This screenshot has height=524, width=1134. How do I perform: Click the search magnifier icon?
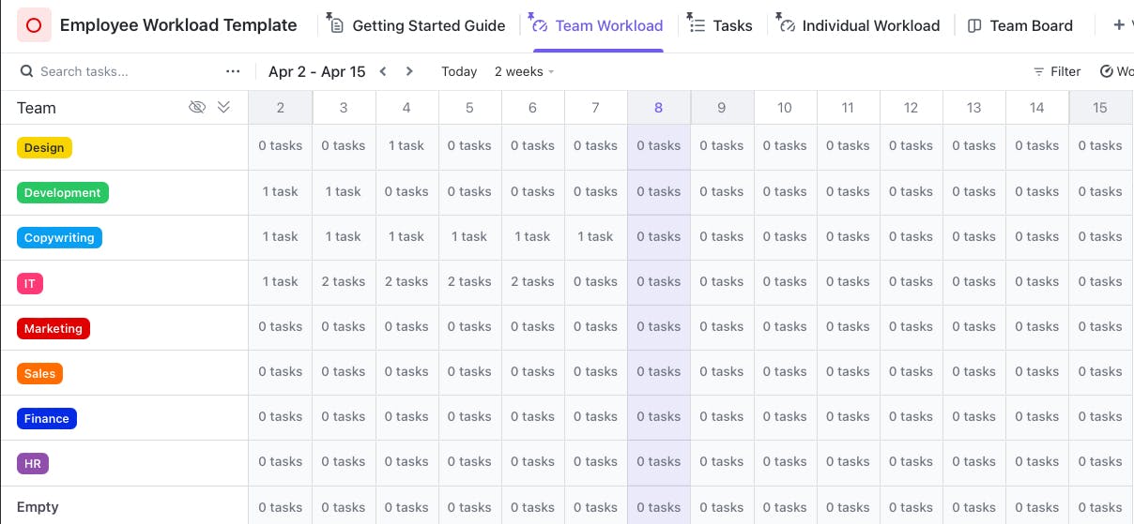click(x=27, y=71)
